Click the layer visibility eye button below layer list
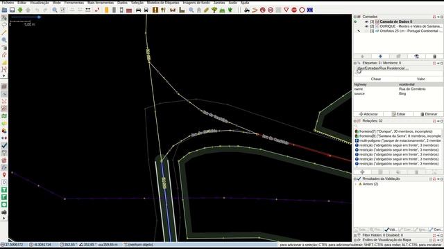This screenshot has height=249, width=444. click(x=416, y=57)
